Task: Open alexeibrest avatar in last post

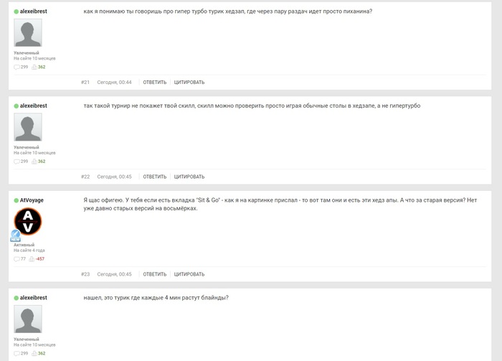Action: coord(28,319)
